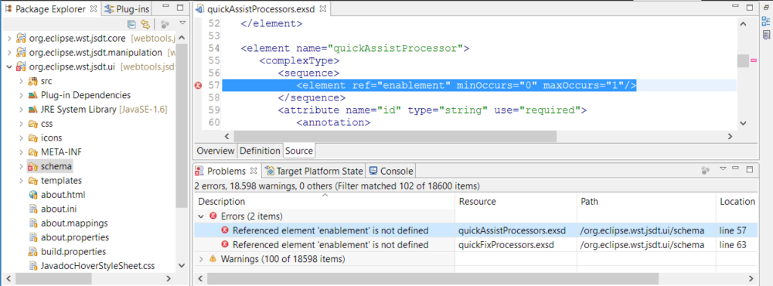Select the Target Platform State tab
This screenshot has height=286, width=773.
314,171
